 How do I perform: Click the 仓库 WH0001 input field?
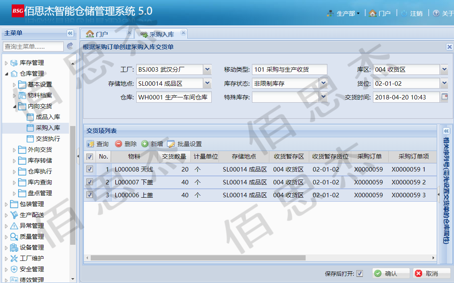tap(174, 97)
